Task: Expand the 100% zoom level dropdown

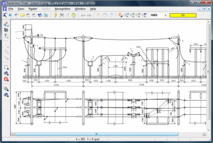Action: pos(165,16)
